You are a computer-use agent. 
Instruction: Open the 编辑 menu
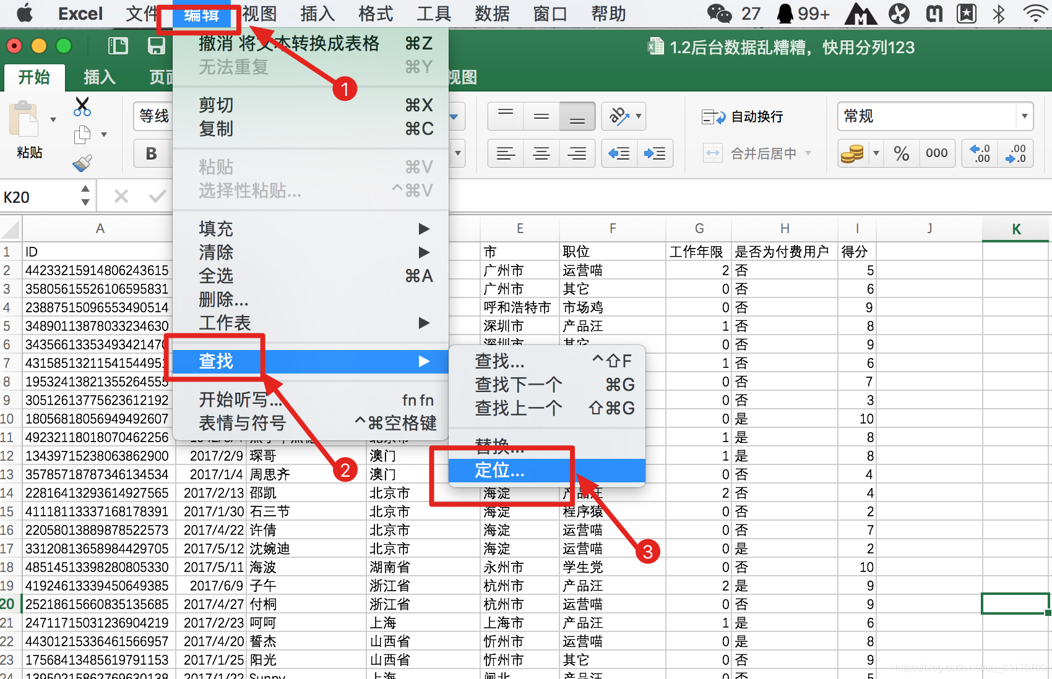[200, 14]
